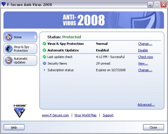Change the Subscription status

tap(145, 70)
